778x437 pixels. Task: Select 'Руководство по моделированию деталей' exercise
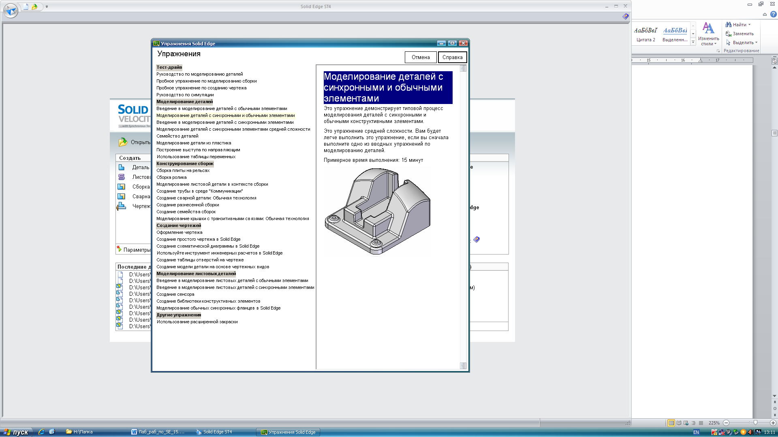[200, 74]
